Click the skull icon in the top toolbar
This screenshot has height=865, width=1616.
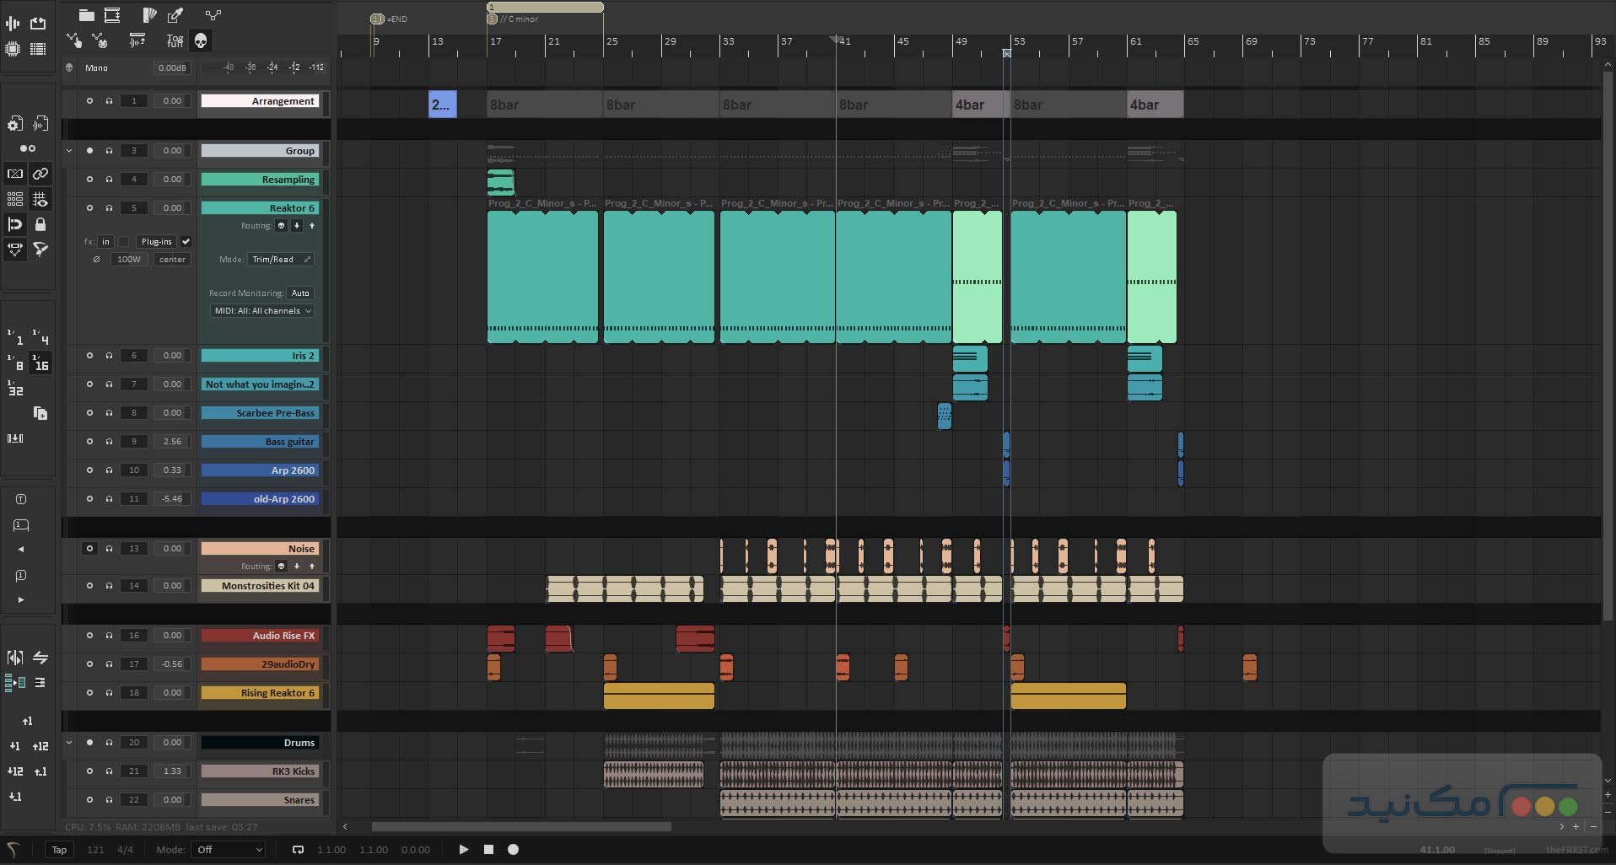[x=201, y=40]
